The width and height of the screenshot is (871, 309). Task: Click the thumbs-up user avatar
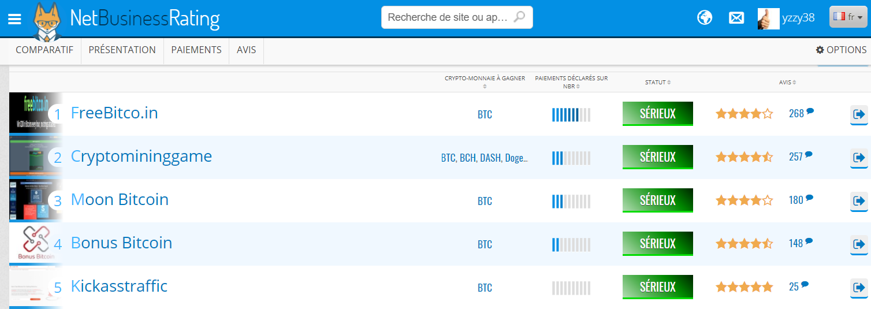(768, 18)
